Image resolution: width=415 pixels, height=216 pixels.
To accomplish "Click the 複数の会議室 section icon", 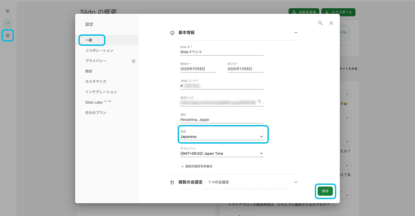I will [x=172, y=183].
